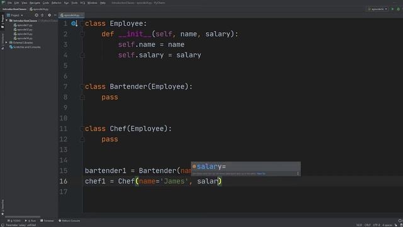The image size is (403, 227).
Task: Open the Code menu
Action: click(46, 3)
